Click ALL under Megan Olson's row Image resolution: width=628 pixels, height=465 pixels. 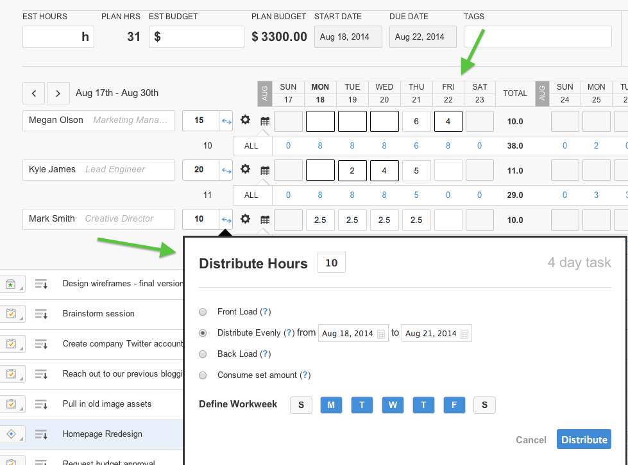251,146
